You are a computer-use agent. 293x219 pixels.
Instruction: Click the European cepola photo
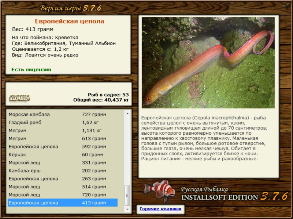(208, 63)
